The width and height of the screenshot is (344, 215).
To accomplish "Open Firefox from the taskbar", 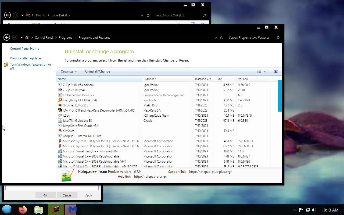I will pyautogui.click(x=23, y=210).
